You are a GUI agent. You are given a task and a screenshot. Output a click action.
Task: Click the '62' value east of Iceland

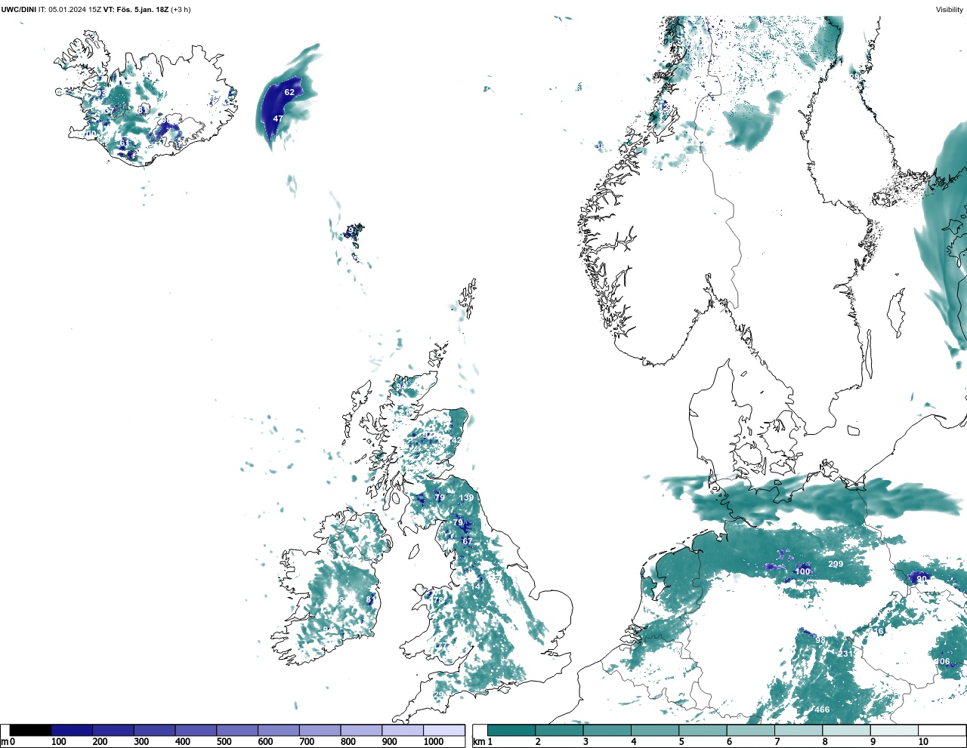click(x=289, y=92)
